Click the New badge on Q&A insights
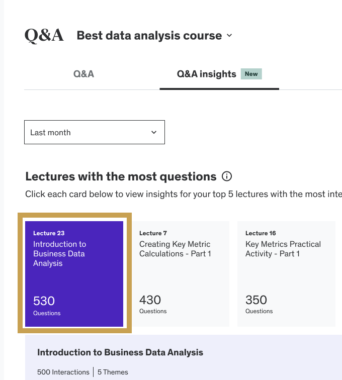 pyautogui.click(x=251, y=74)
